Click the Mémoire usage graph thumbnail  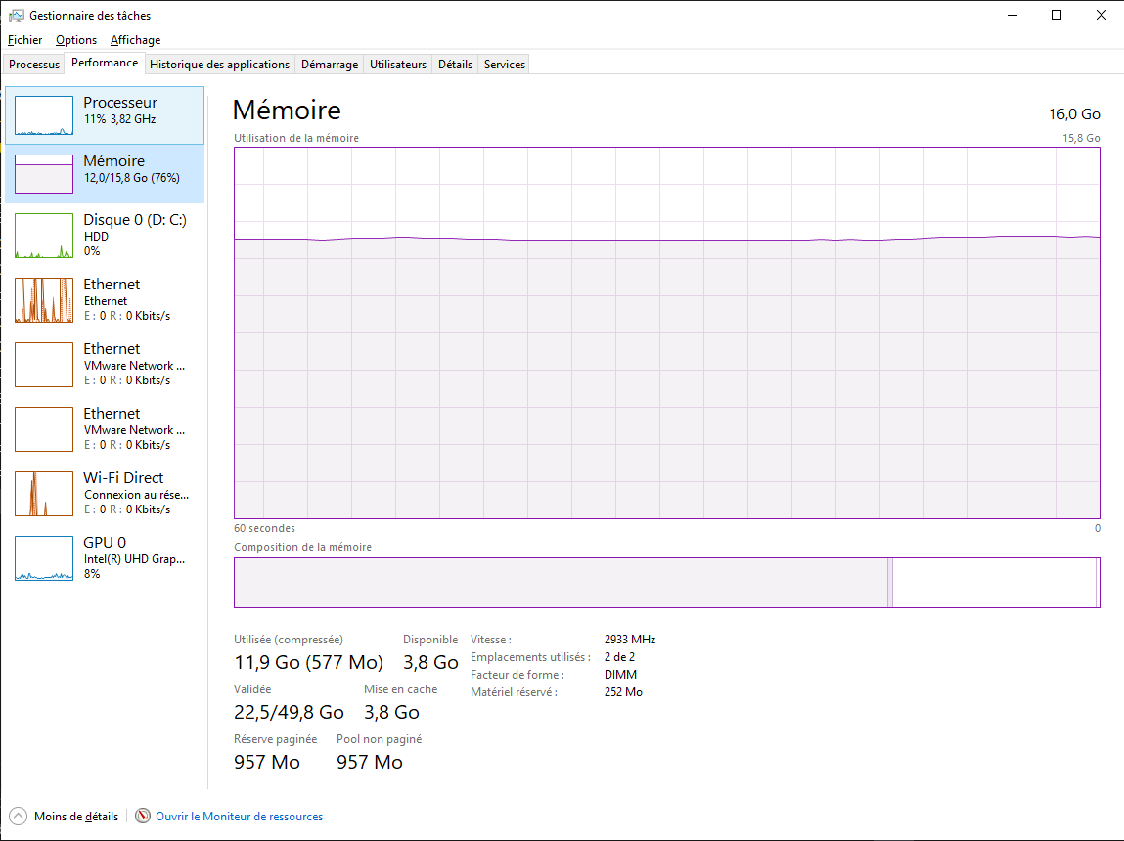[x=44, y=174]
